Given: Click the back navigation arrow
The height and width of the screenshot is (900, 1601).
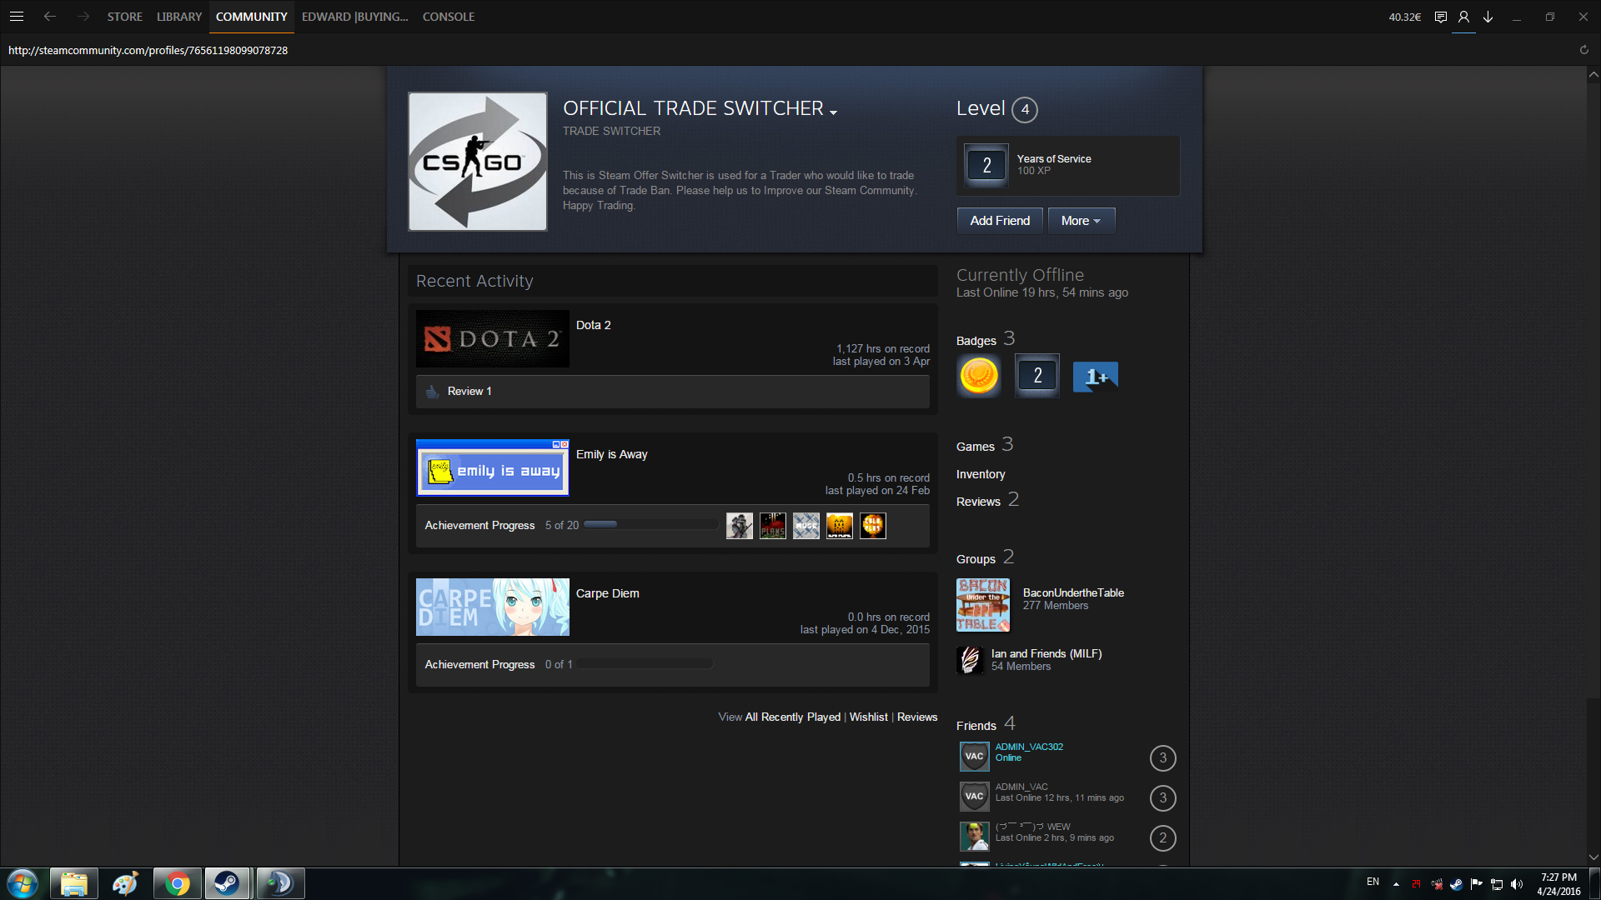Looking at the screenshot, I should (50, 17).
